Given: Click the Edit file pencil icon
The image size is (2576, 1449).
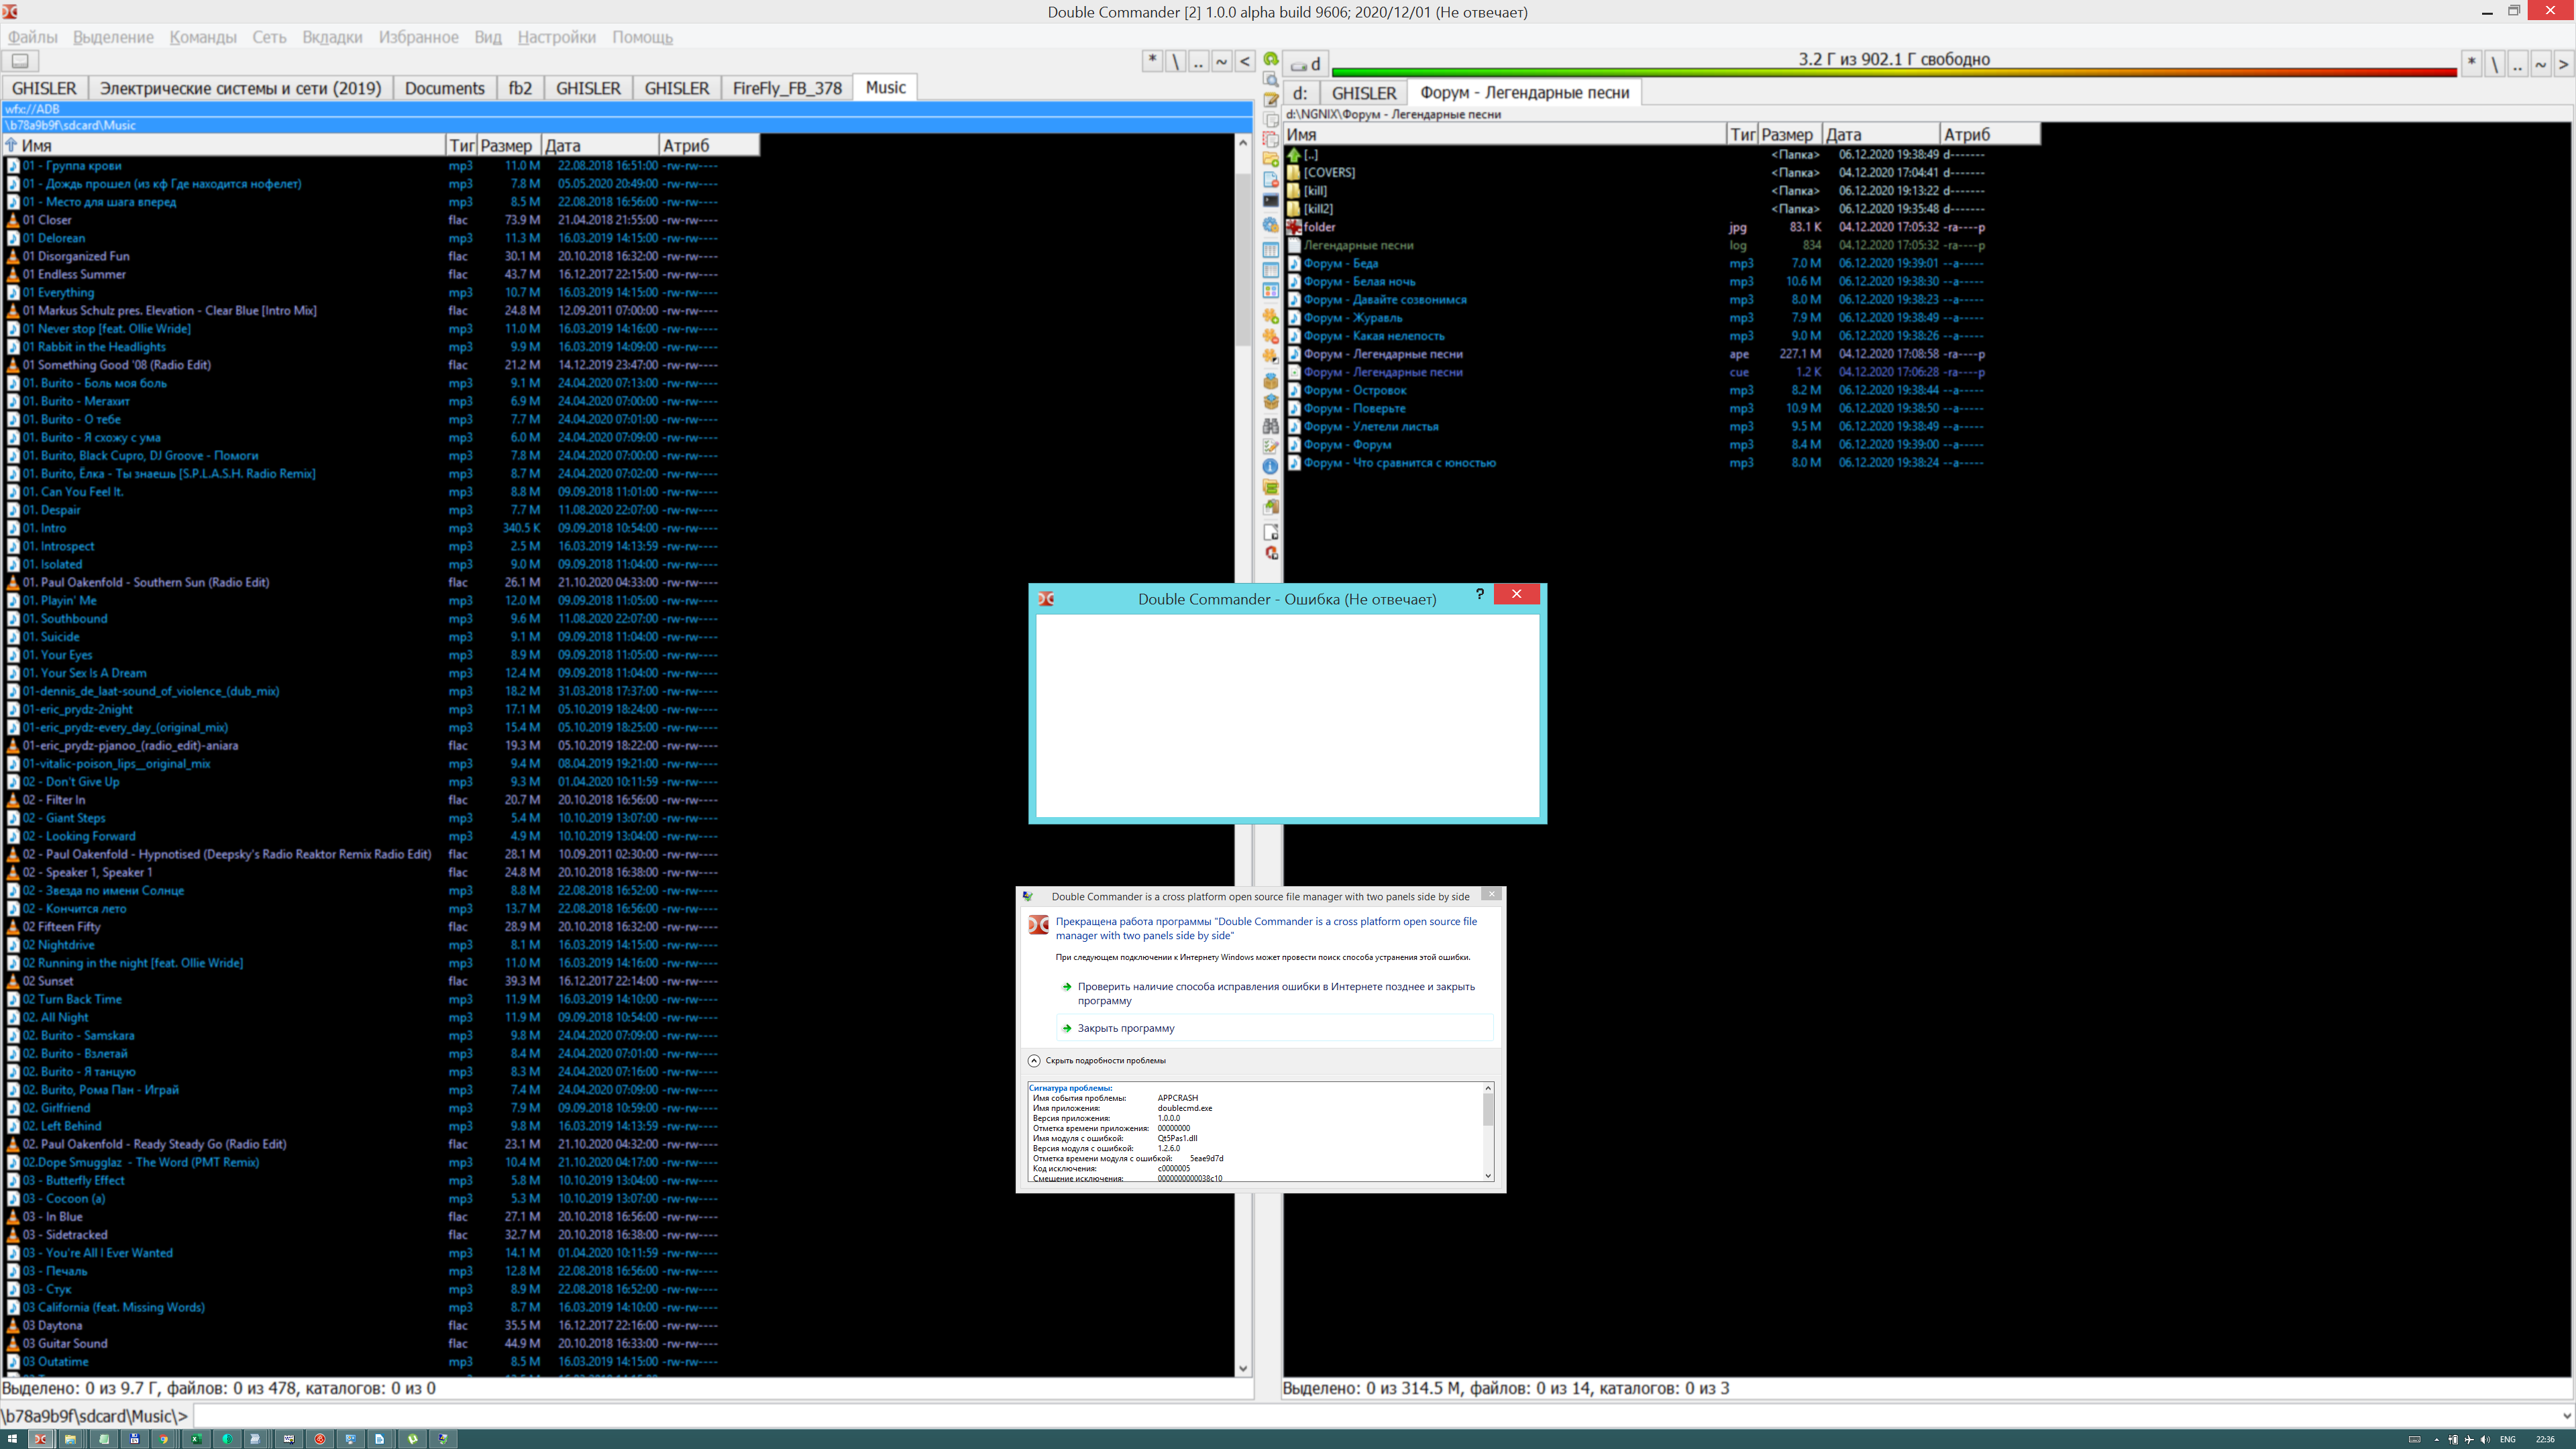Looking at the screenshot, I should [x=1270, y=99].
